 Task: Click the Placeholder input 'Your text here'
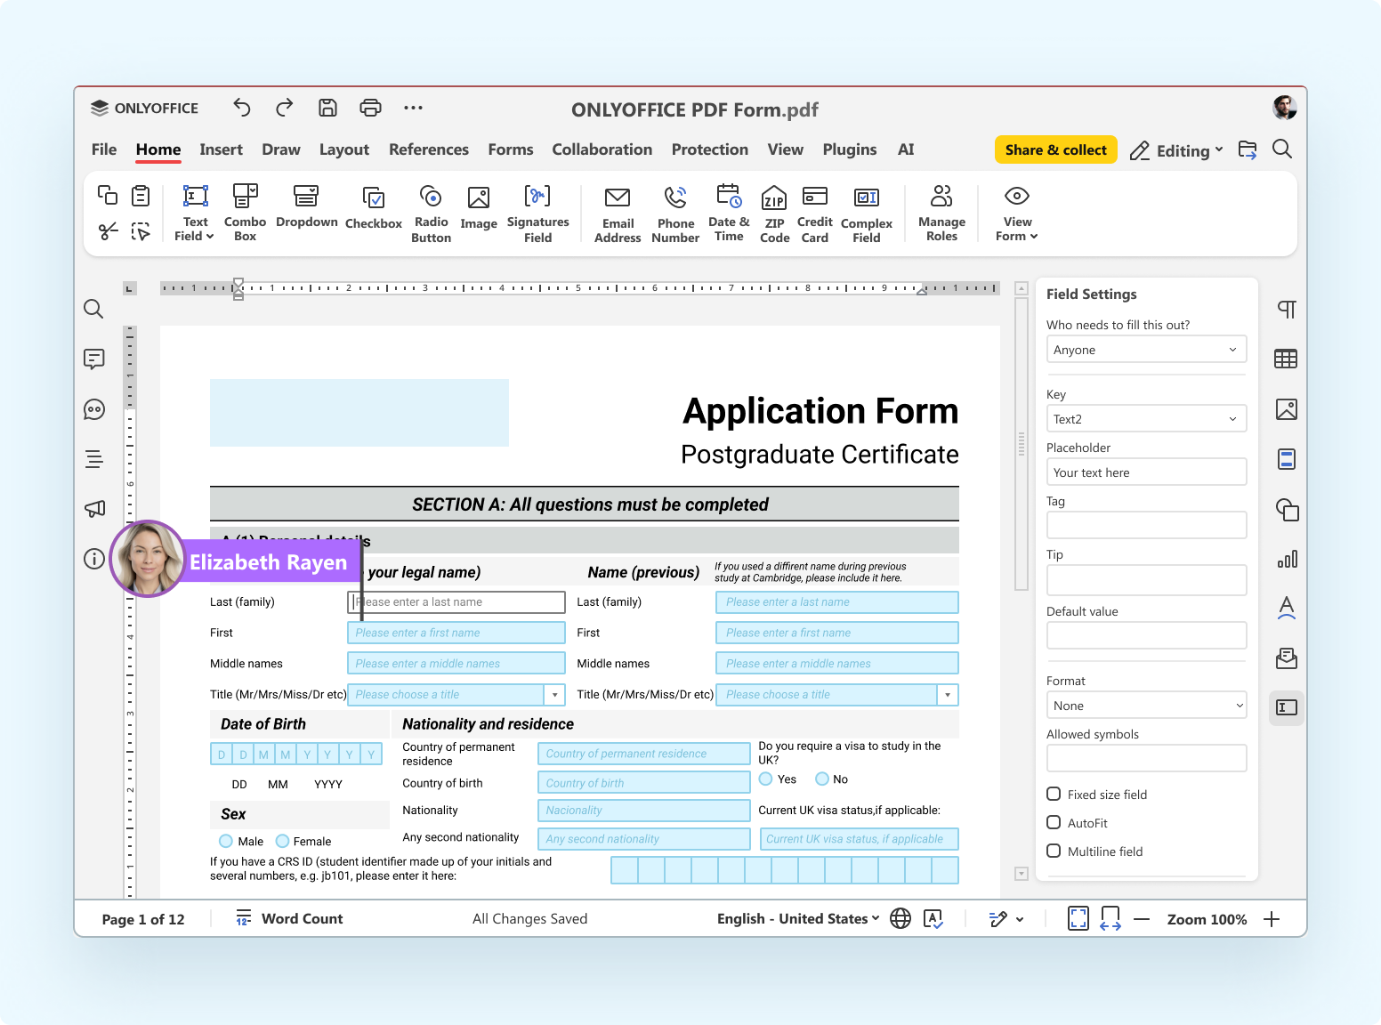(x=1146, y=472)
